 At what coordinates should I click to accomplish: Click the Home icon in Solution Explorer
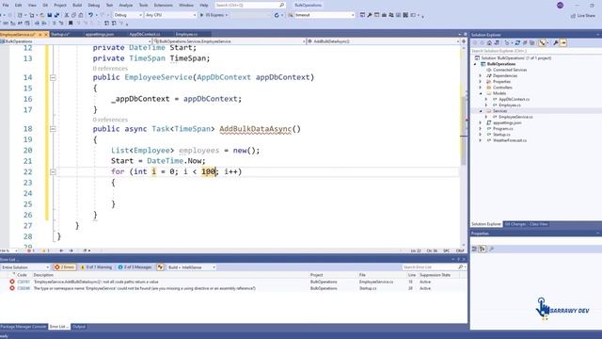tap(489, 42)
